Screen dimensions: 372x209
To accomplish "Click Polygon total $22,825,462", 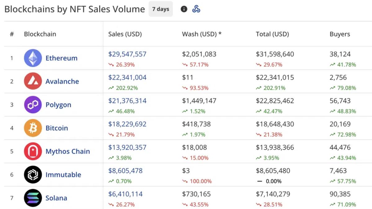I will tap(275, 101).
